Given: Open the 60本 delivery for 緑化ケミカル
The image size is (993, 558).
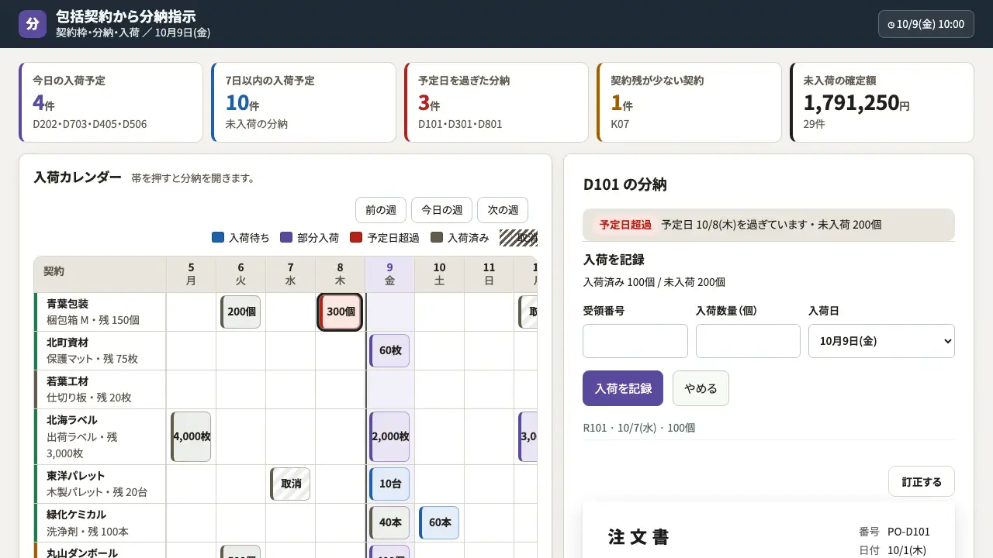Looking at the screenshot, I should coord(439,522).
